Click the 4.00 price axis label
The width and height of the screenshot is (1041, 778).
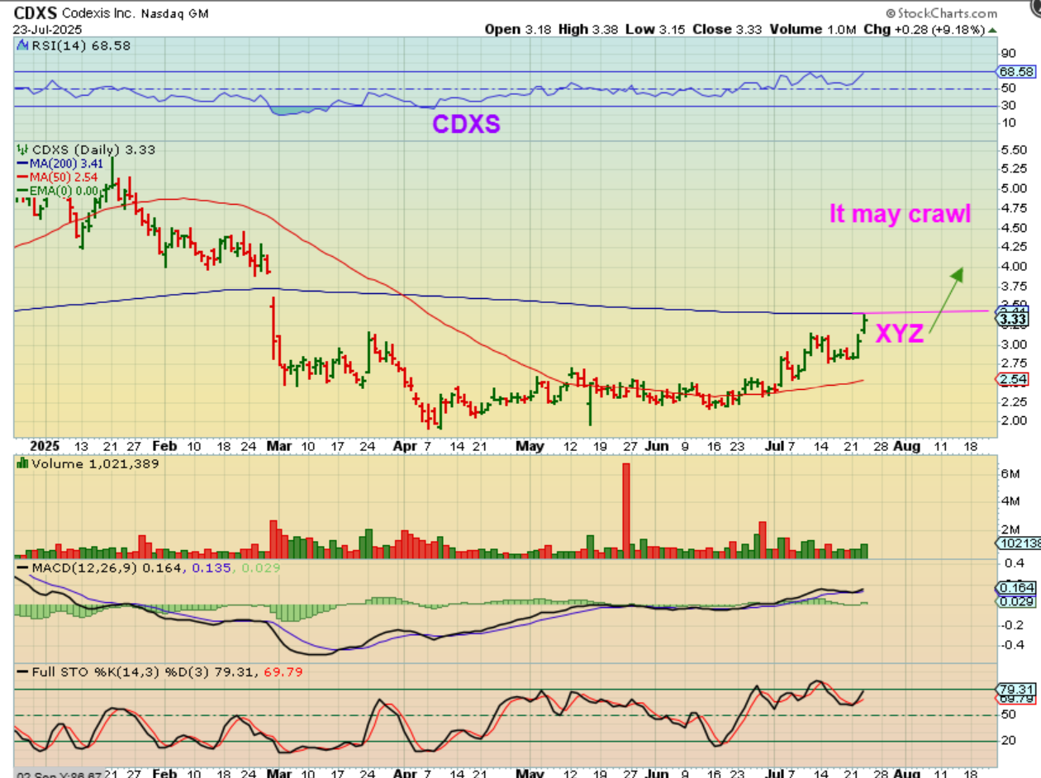click(1012, 267)
